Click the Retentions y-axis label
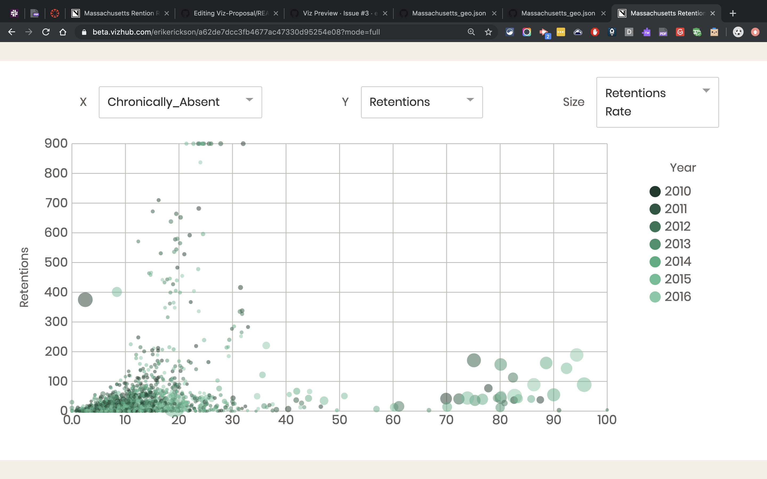 coord(24,277)
